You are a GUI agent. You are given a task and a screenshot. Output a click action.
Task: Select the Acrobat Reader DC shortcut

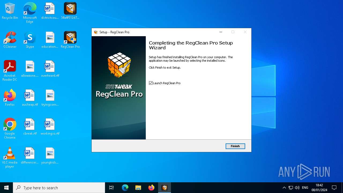[10, 71]
